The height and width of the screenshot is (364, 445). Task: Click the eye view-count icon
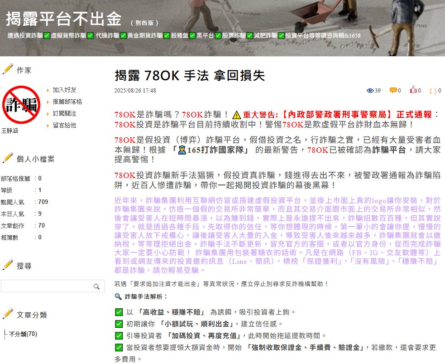[x=370, y=91]
